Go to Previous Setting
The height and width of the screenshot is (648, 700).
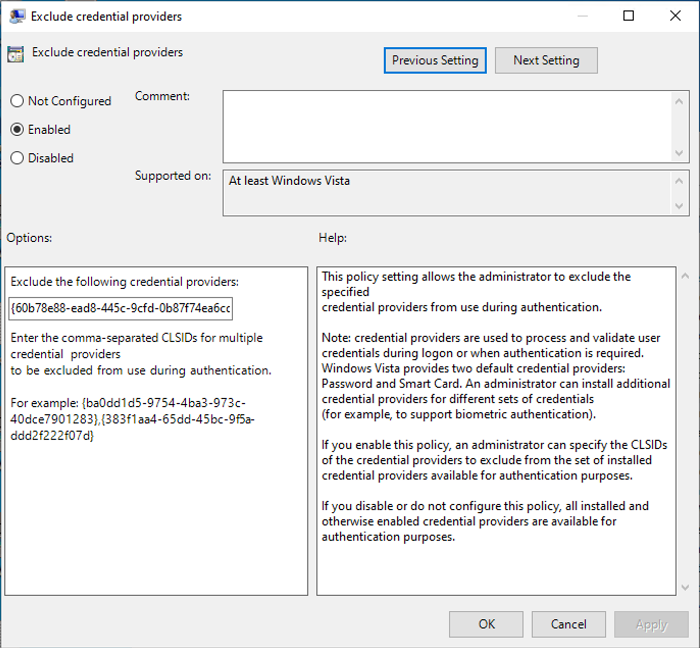[x=435, y=60]
